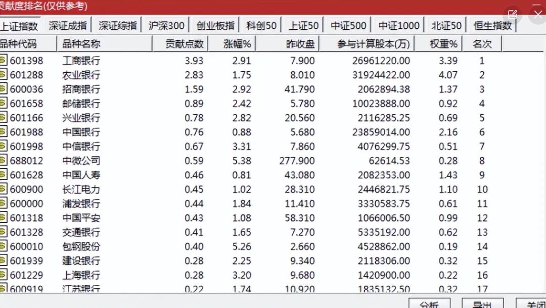Click the icon beside code 688012
The height and width of the screenshot is (308, 546).
pyautogui.click(x=3, y=160)
